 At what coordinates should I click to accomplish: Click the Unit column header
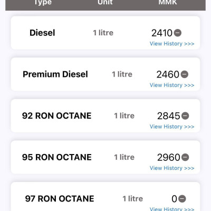click(105, 2)
